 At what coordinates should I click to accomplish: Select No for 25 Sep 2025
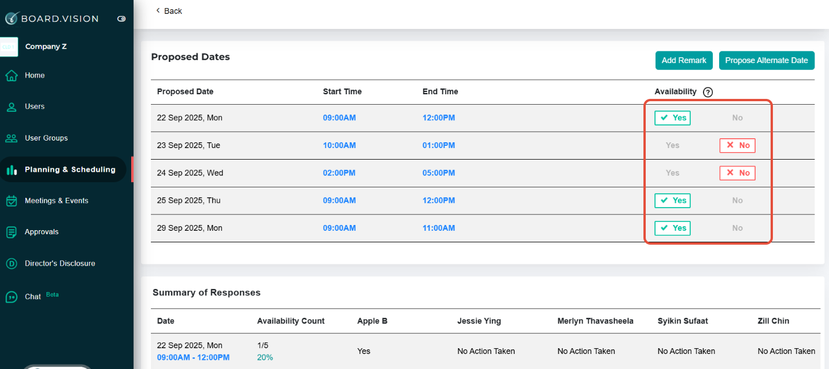[737, 201]
